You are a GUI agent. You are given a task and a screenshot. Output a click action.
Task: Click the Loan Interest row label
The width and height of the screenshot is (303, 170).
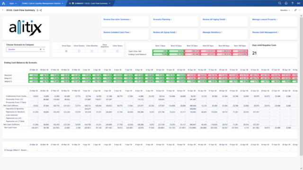[x=11, y=115]
